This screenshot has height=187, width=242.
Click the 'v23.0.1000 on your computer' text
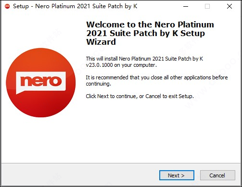tap(121, 65)
